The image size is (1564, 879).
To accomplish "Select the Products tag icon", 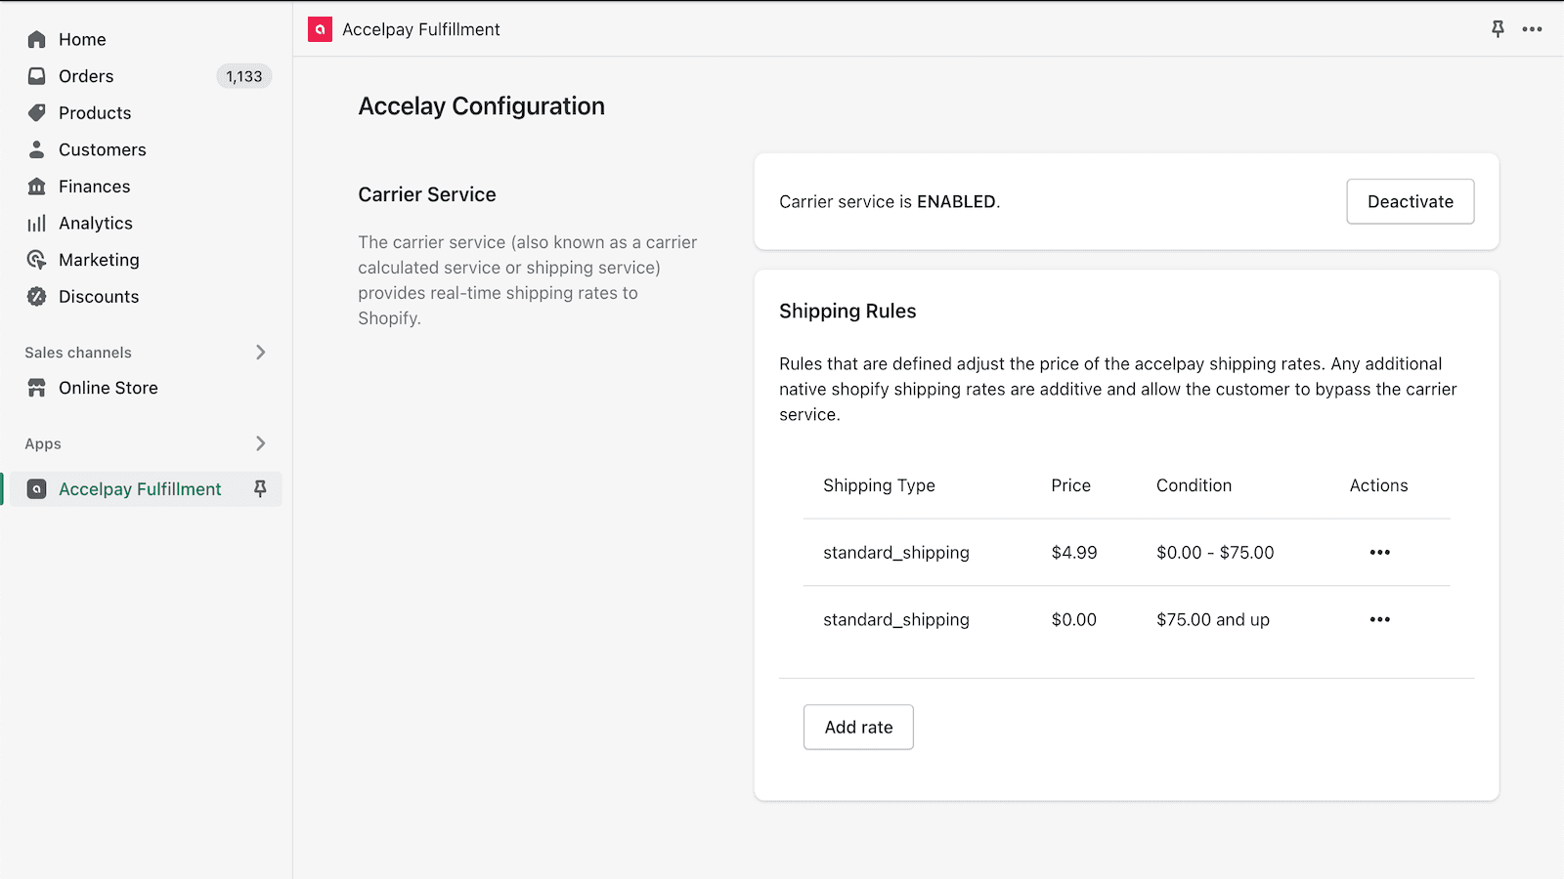I will click(x=37, y=112).
